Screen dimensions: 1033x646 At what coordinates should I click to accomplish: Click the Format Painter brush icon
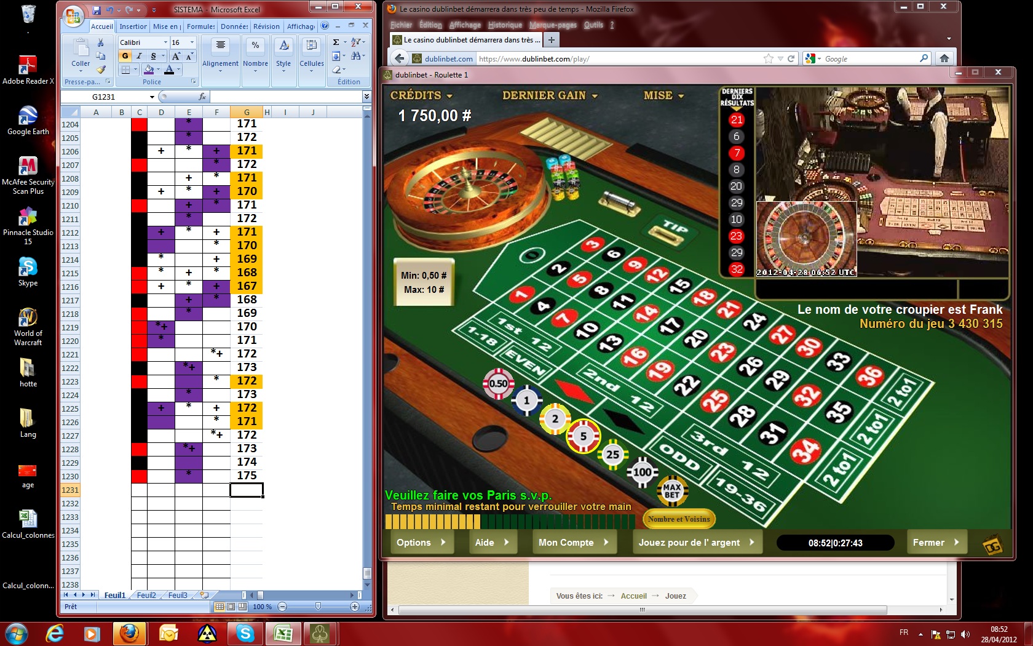coord(101,70)
